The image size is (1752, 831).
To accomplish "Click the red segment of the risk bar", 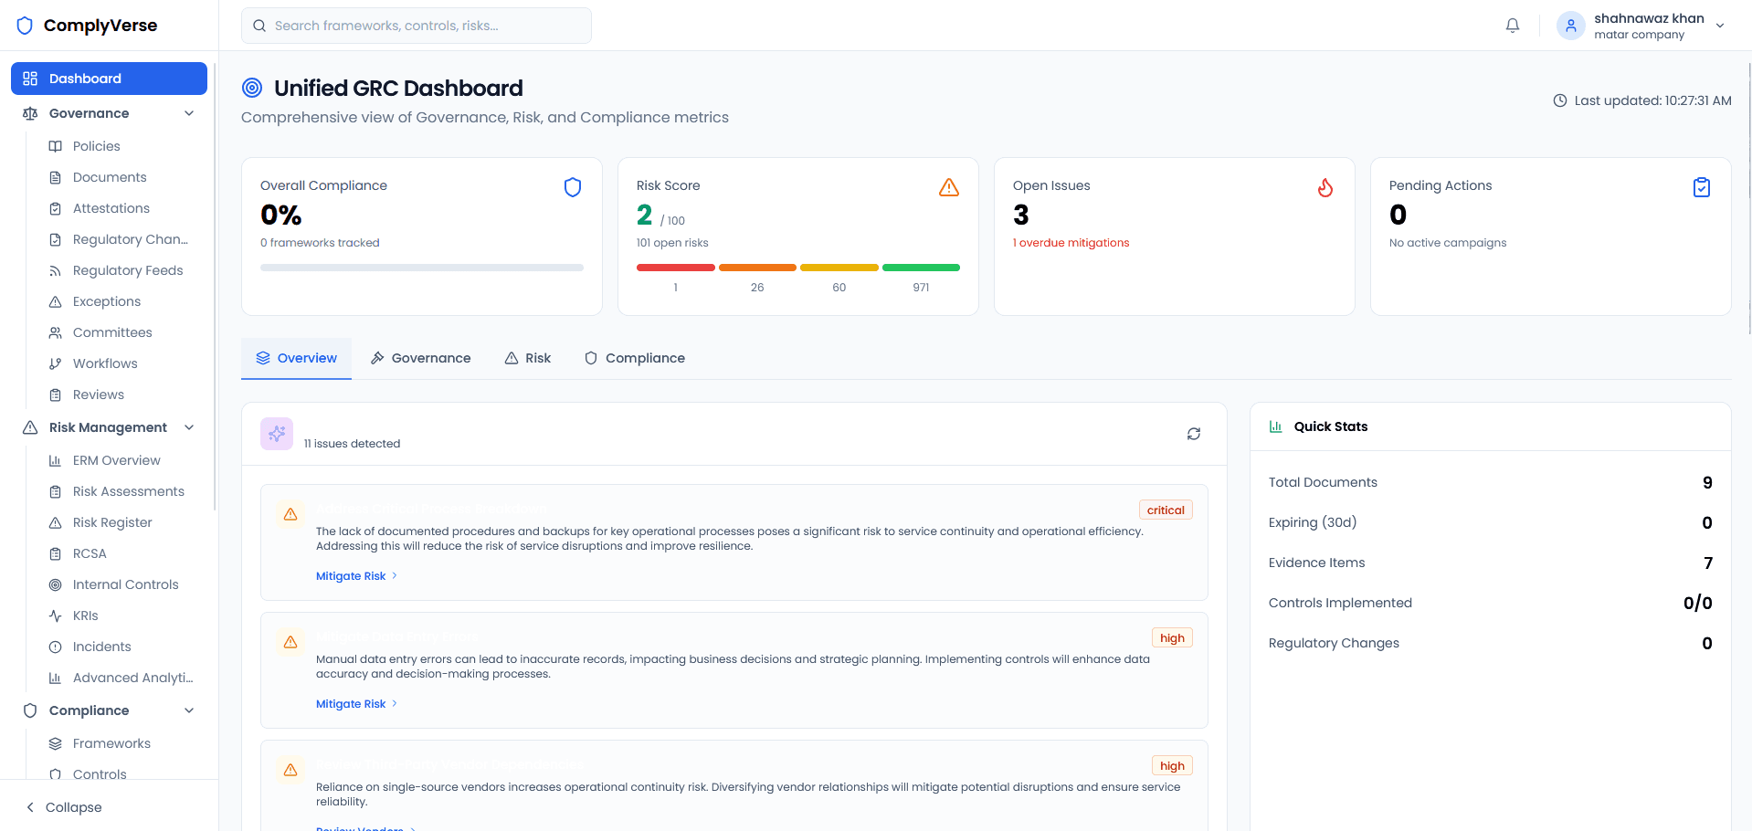I will [676, 268].
